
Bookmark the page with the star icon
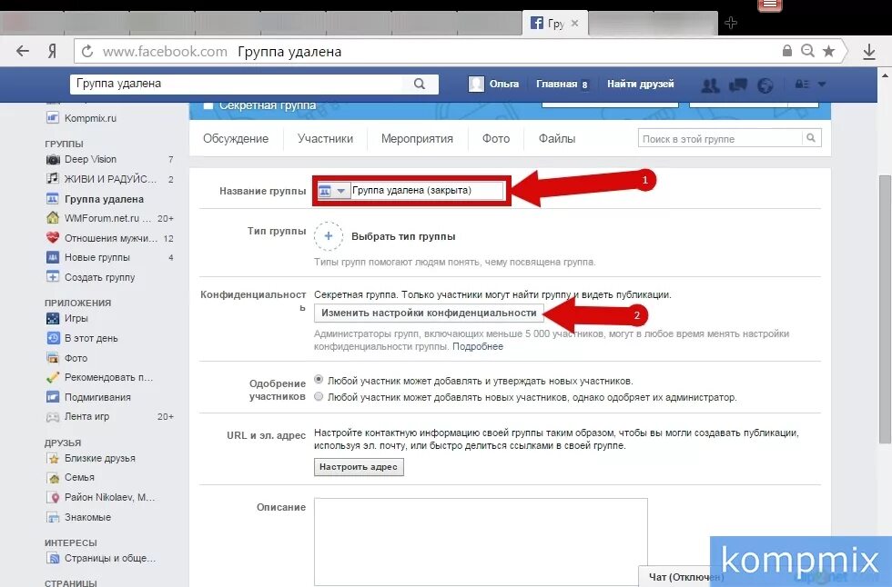(x=829, y=51)
